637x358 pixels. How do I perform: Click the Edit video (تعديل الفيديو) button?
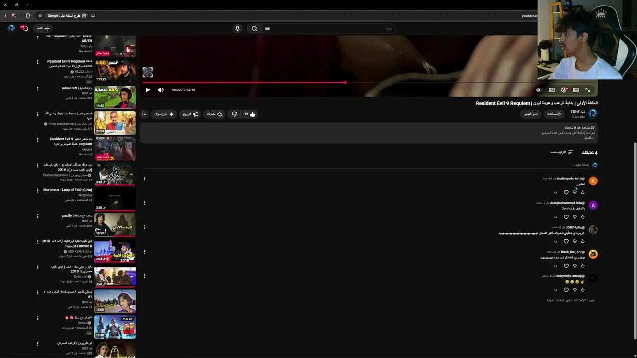tap(531, 114)
